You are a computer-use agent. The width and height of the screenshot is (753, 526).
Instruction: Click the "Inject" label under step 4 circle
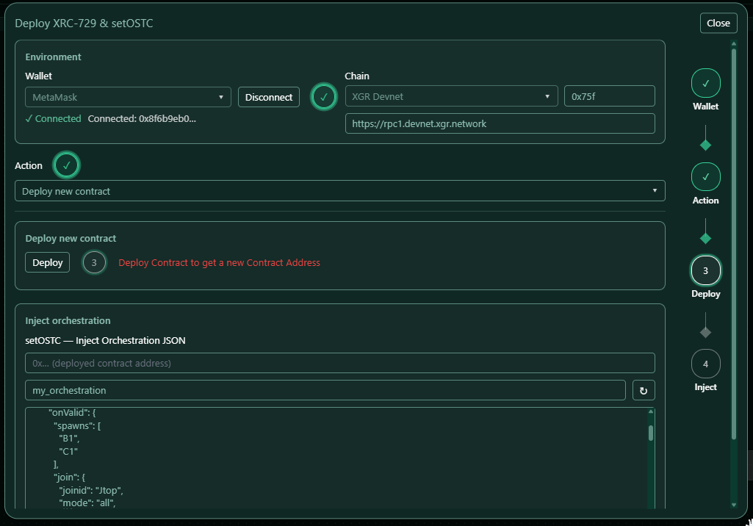pyautogui.click(x=705, y=386)
